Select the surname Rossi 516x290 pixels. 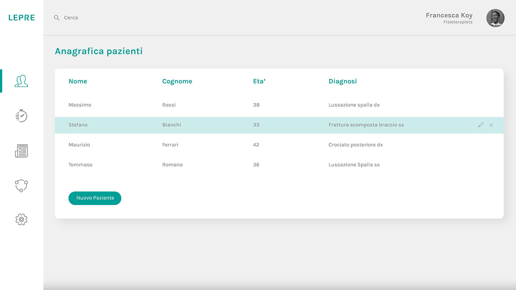pyautogui.click(x=169, y=105)
